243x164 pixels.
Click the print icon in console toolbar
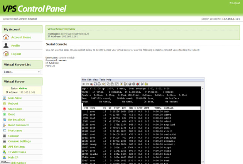(100, 84)
